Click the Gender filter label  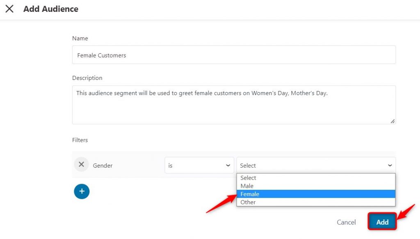click(103, 166)
